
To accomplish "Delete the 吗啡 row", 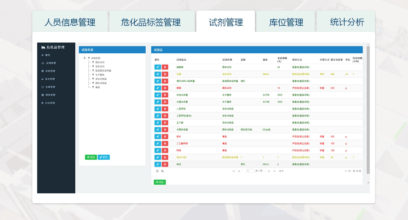I will (165, 151).
